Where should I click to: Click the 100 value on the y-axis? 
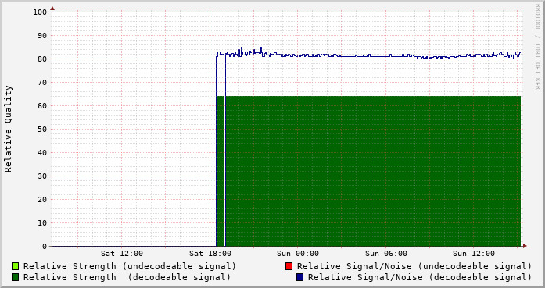pos(40,12)
